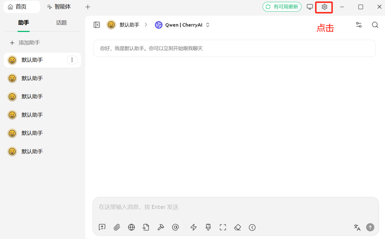Image resolution: width=385 pixels, height=239 pixels.
Task: Focus the message input field
Action: [236, 207]
